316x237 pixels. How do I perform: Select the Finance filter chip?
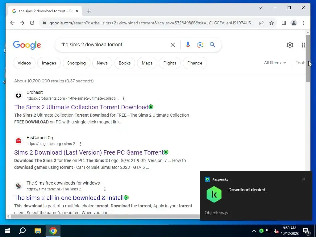(x=195, y=63)
